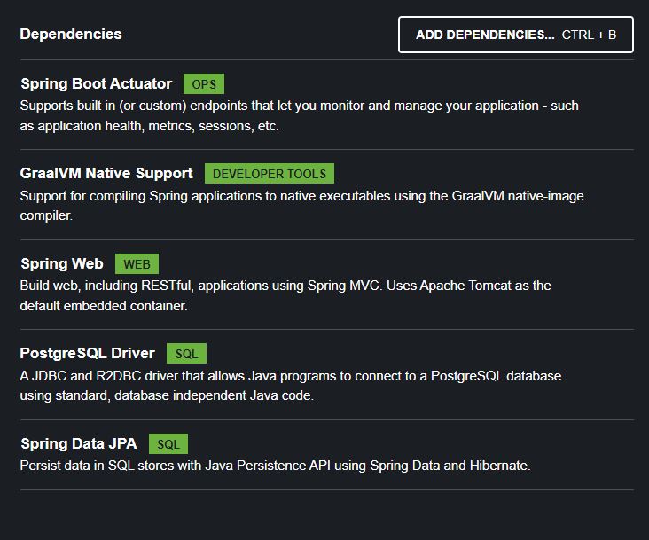Select the GraalVM Native Support title
This screenshot has height=540, width=649.
(x=106, y=174)
